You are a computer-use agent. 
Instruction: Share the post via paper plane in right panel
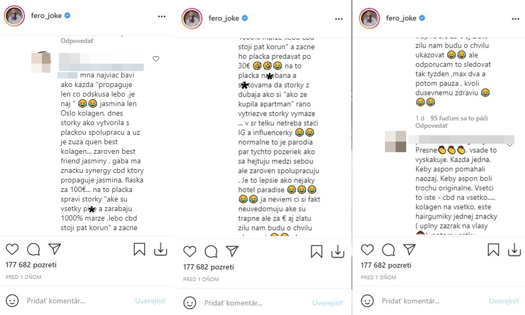coord(409,249)
